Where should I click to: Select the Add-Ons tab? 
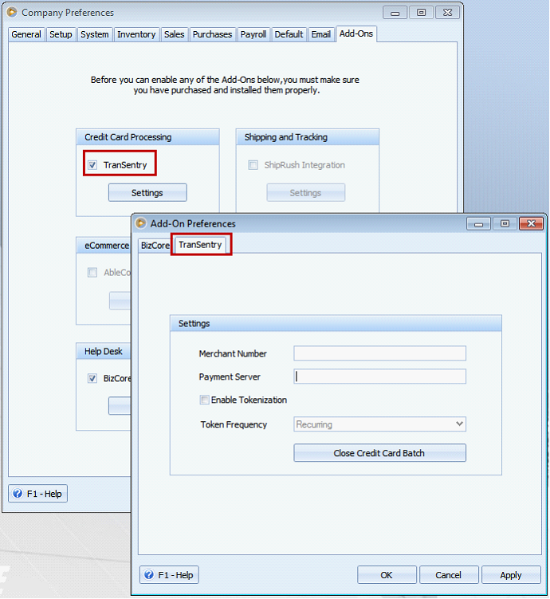pos(356,33)
